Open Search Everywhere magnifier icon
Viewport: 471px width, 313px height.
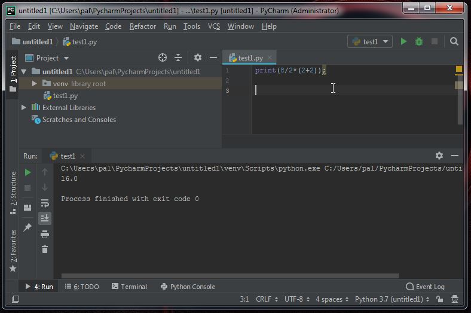point(454,41)
